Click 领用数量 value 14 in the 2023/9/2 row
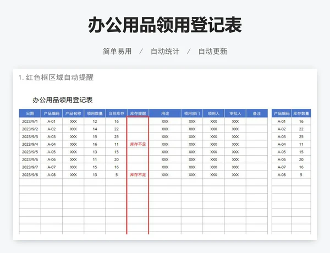 95,129
